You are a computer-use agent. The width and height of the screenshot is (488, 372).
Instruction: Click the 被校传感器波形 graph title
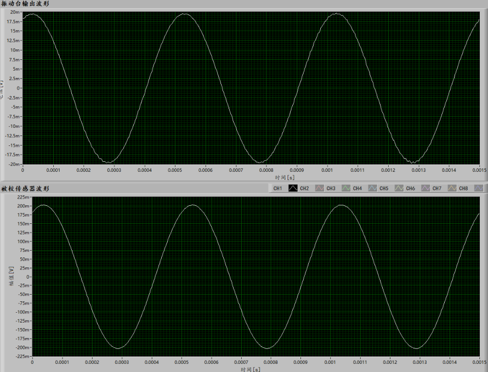coord(25,189)
